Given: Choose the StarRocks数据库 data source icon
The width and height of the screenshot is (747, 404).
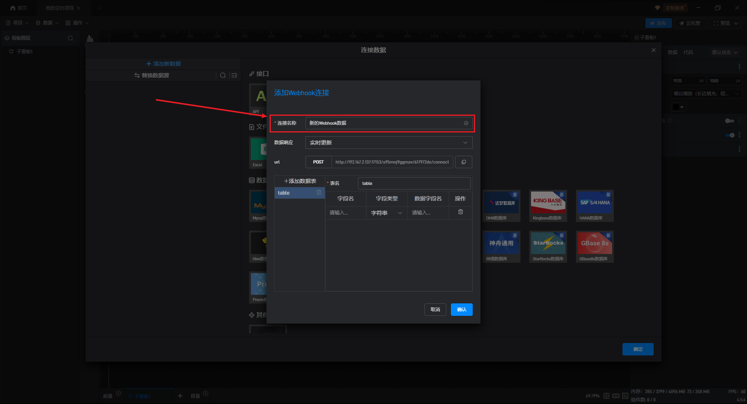Looking at the screenshot, I should [548, 246].
